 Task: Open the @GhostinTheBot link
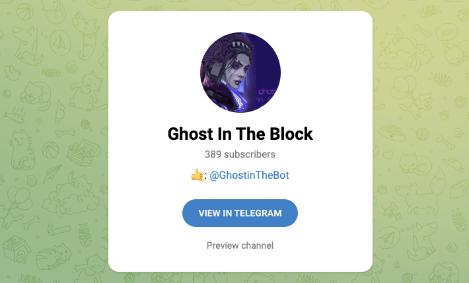[249, 175]
